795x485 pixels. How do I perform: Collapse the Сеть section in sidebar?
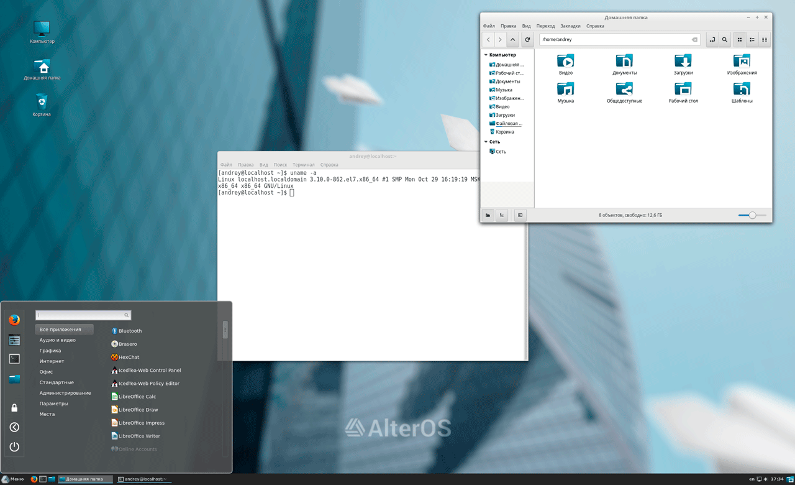tap(486, 142)
